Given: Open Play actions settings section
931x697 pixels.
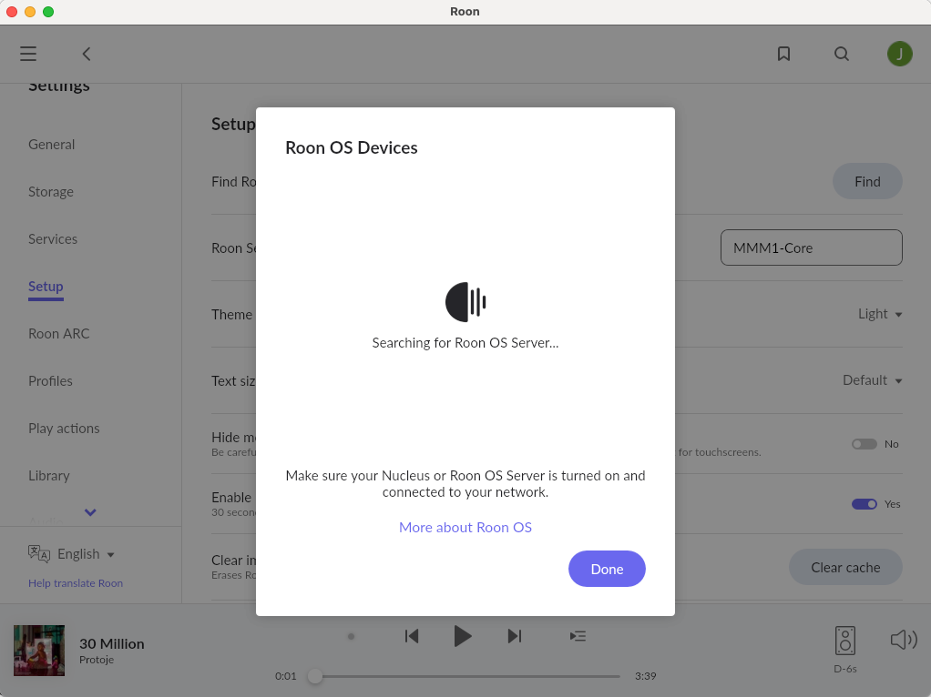Looking at the screenshot, I should pos(64,429).
